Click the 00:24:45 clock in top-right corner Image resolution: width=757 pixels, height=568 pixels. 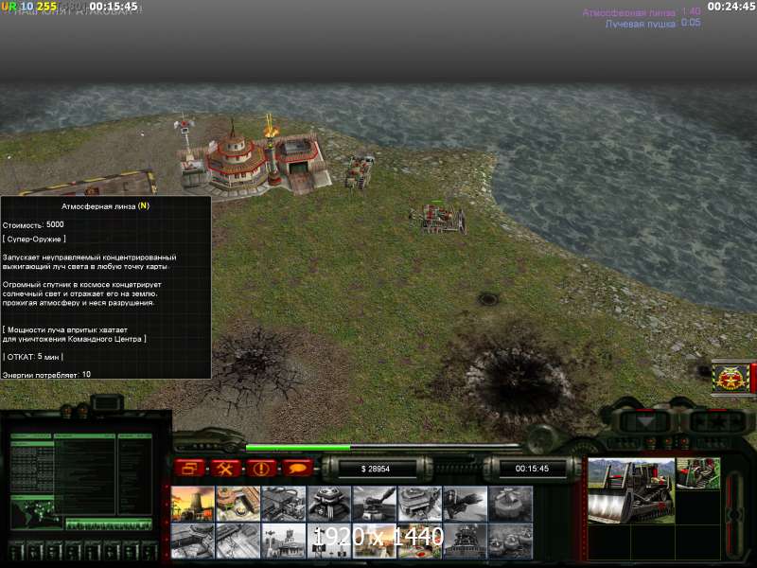(731, 7)
